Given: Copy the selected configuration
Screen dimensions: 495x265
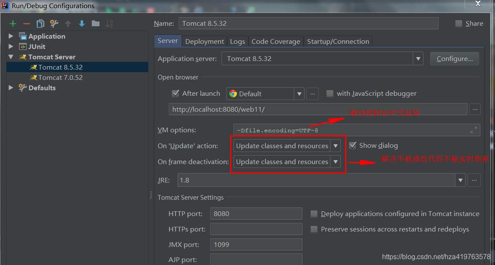Looking at the screenshot, I should click(x=40, y=24).
